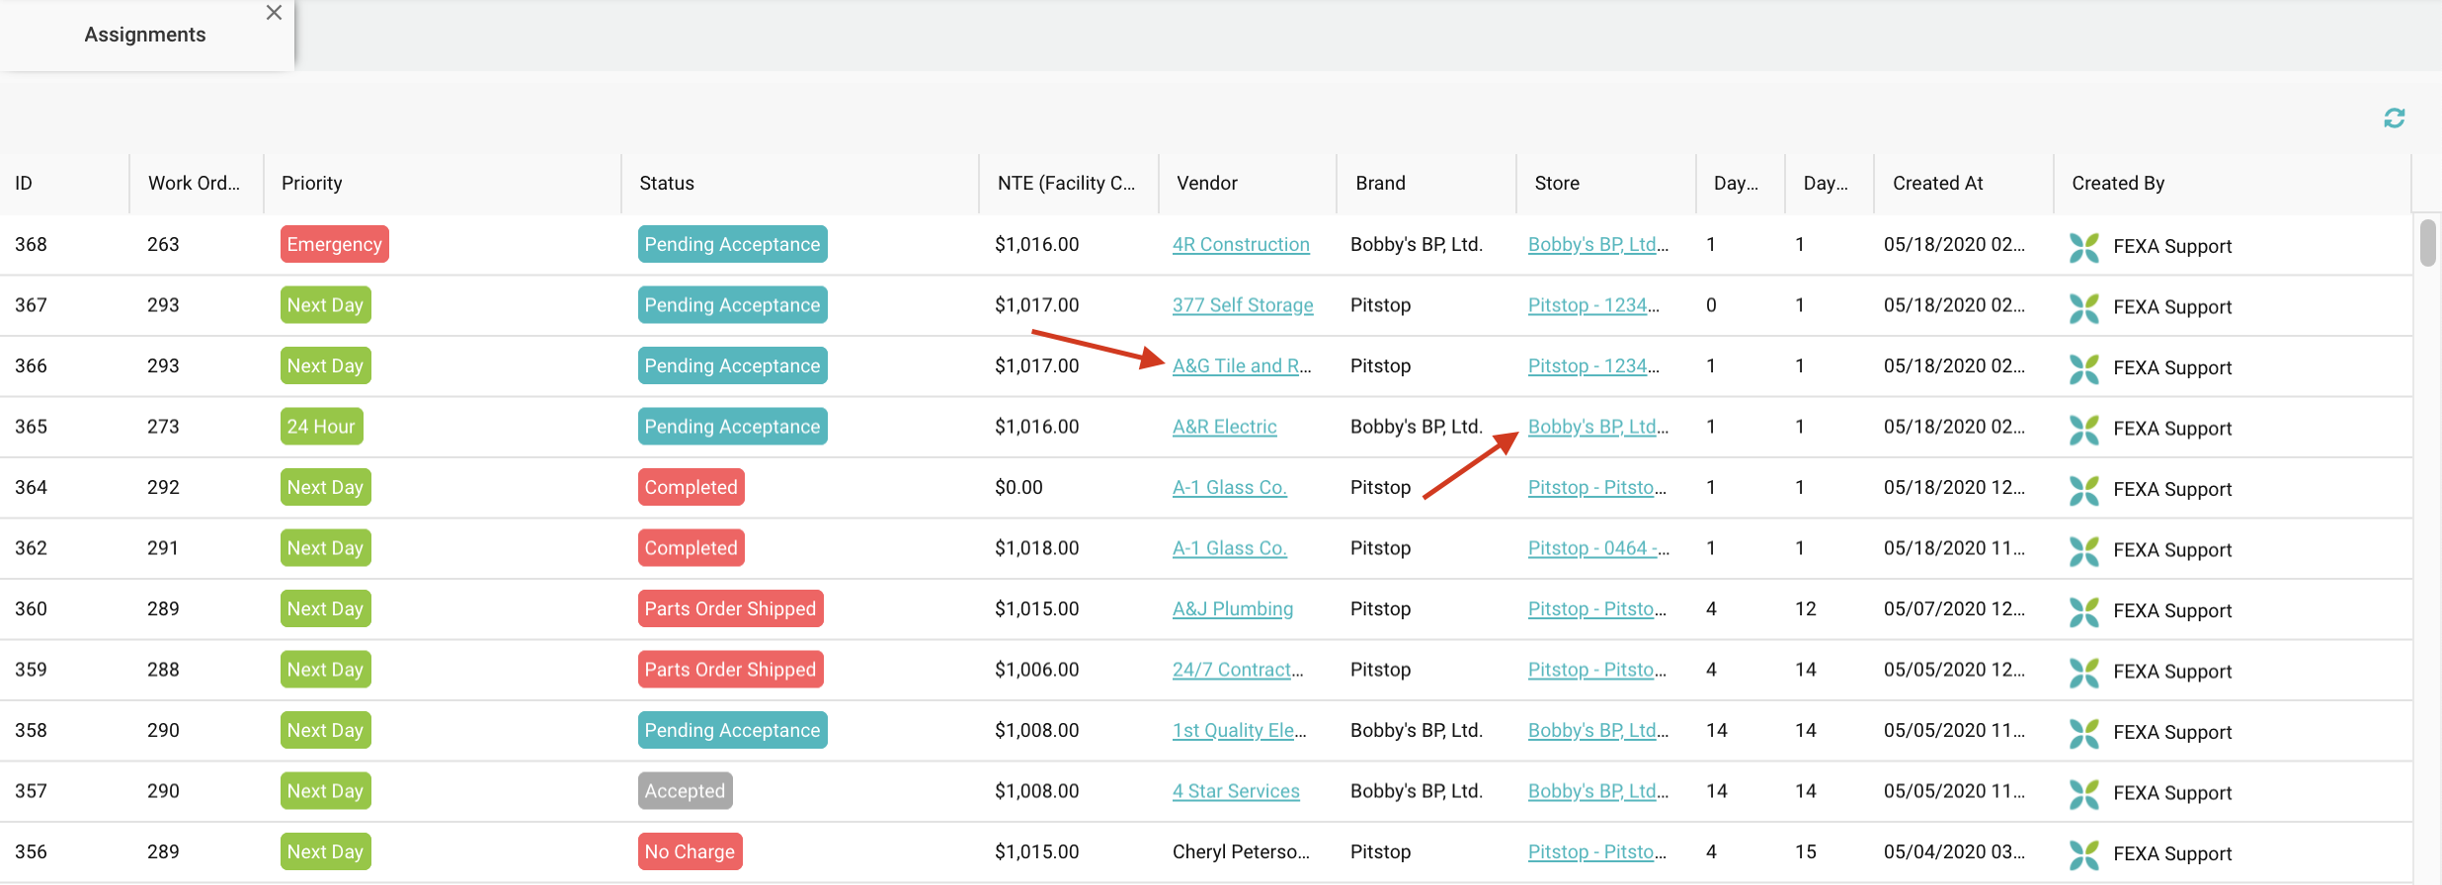Click FEXA Support avatar icon in row 368
Viewport: 2442px width, 885px height.
pos(2083,246)
